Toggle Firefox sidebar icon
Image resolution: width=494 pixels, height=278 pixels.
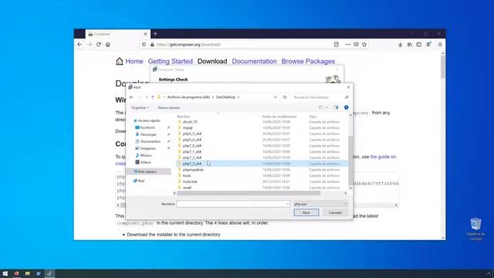pos(418,45)
